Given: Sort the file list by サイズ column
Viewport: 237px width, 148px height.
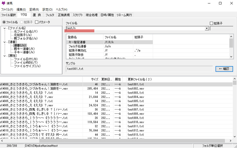Looking at the screenshot, I should (x=91, y=79).
